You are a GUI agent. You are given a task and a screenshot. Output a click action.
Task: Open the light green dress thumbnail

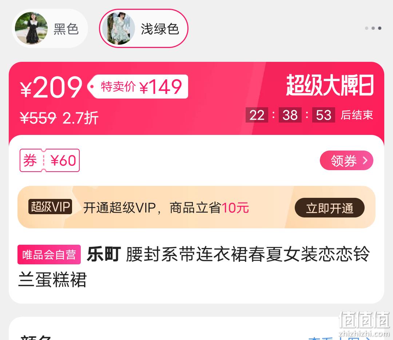[x=119, y=28]
